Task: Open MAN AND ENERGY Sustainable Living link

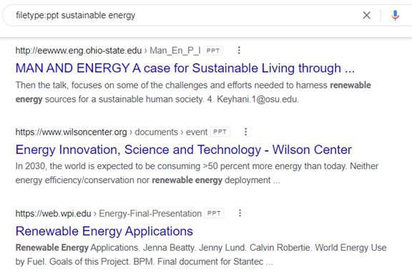Action: tap(185, 68)
